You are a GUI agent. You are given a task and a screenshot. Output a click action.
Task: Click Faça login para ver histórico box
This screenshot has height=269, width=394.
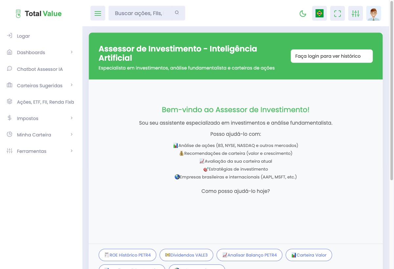click(332, 56)
